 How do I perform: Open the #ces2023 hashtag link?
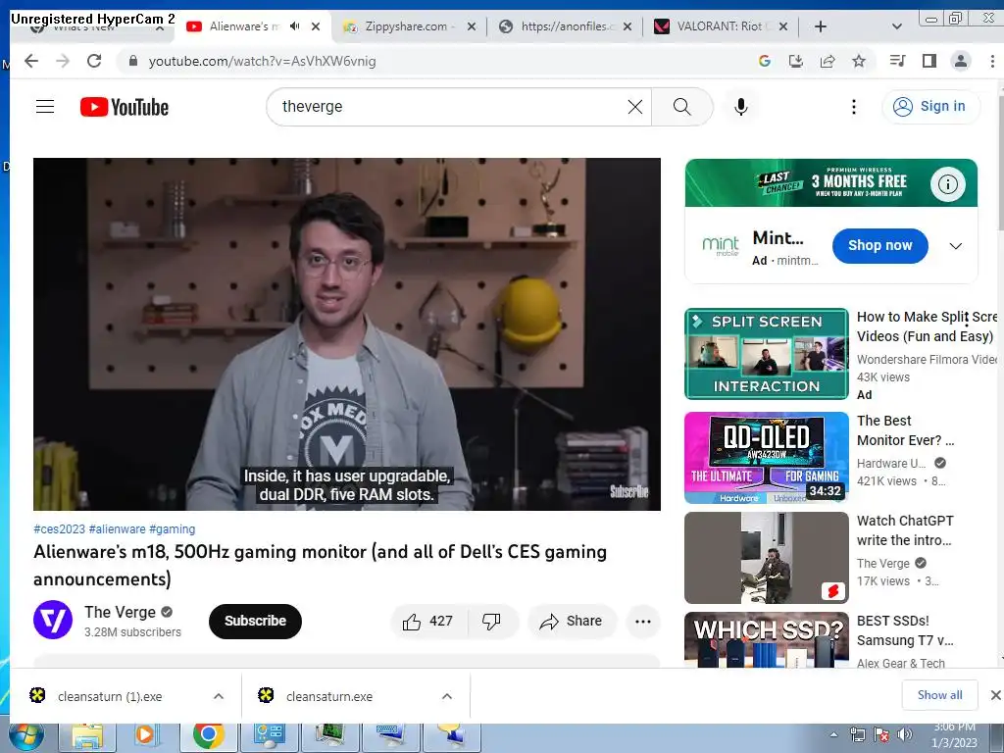(59, 528)
